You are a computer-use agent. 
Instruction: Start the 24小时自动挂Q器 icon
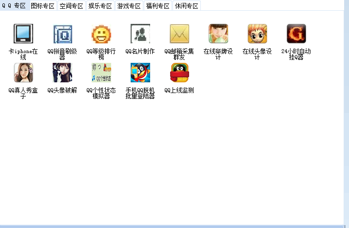[x=296, y=34]
